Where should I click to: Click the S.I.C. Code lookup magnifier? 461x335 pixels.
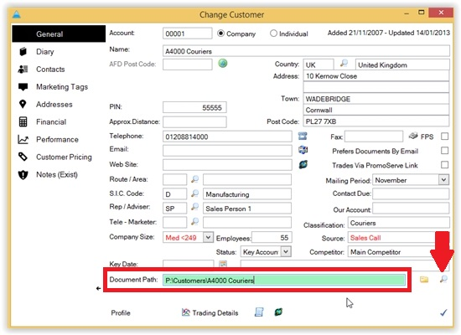(x=194, y=193)
